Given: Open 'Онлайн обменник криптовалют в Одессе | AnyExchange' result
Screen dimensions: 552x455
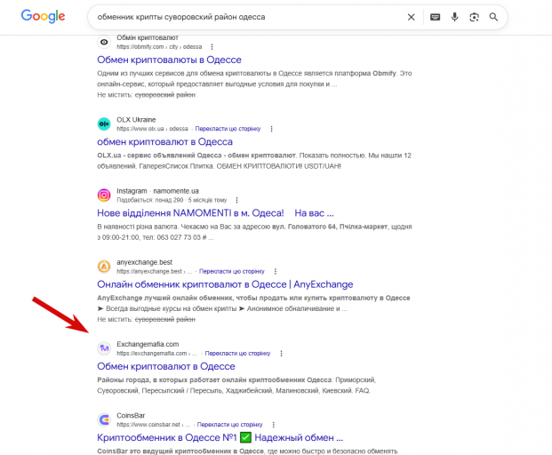Looking at the screenshot, I should click(225, 284).
